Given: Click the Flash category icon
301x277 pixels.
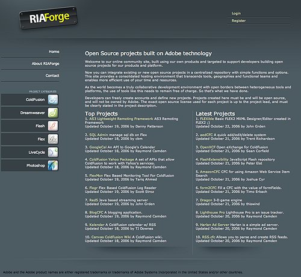Looking at the screenshot, I should point(53,126).
